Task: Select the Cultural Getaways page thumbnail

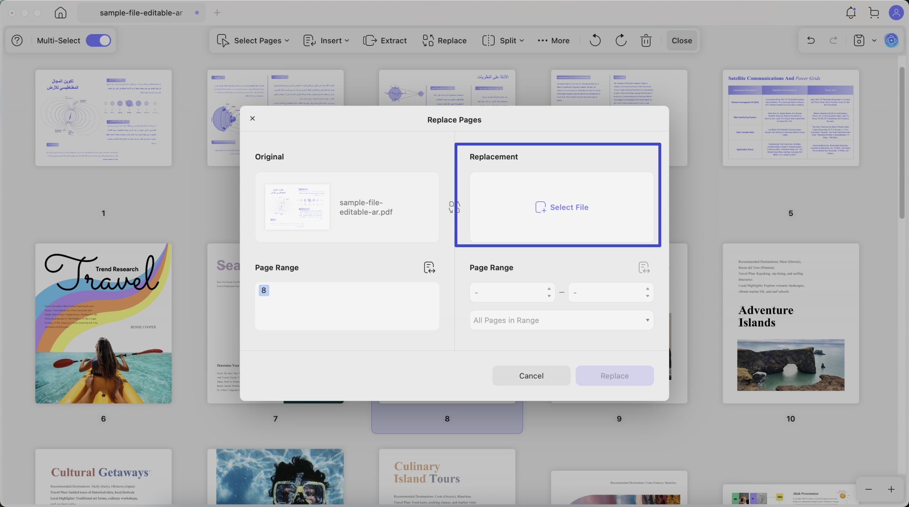Action: (103, 476)
